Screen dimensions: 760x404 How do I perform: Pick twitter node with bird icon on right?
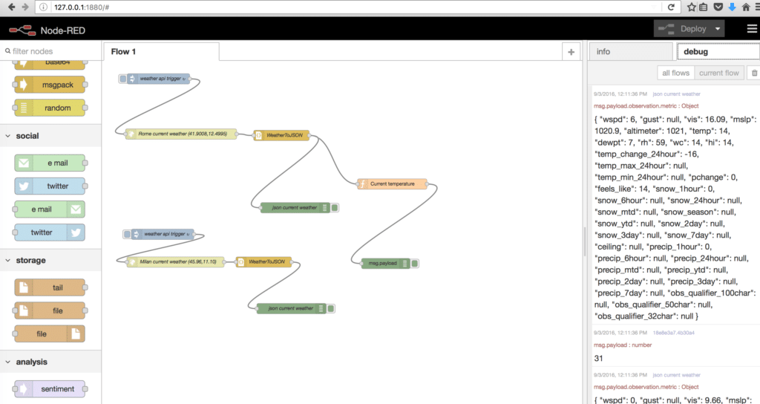coord(50,232)
